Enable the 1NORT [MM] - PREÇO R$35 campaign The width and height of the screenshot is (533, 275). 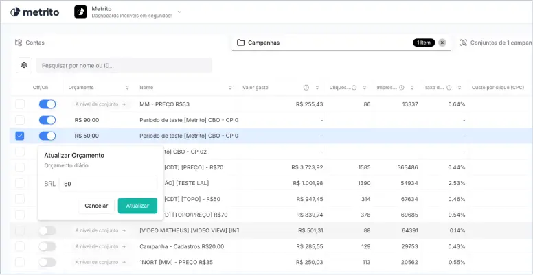click(47, 262)
